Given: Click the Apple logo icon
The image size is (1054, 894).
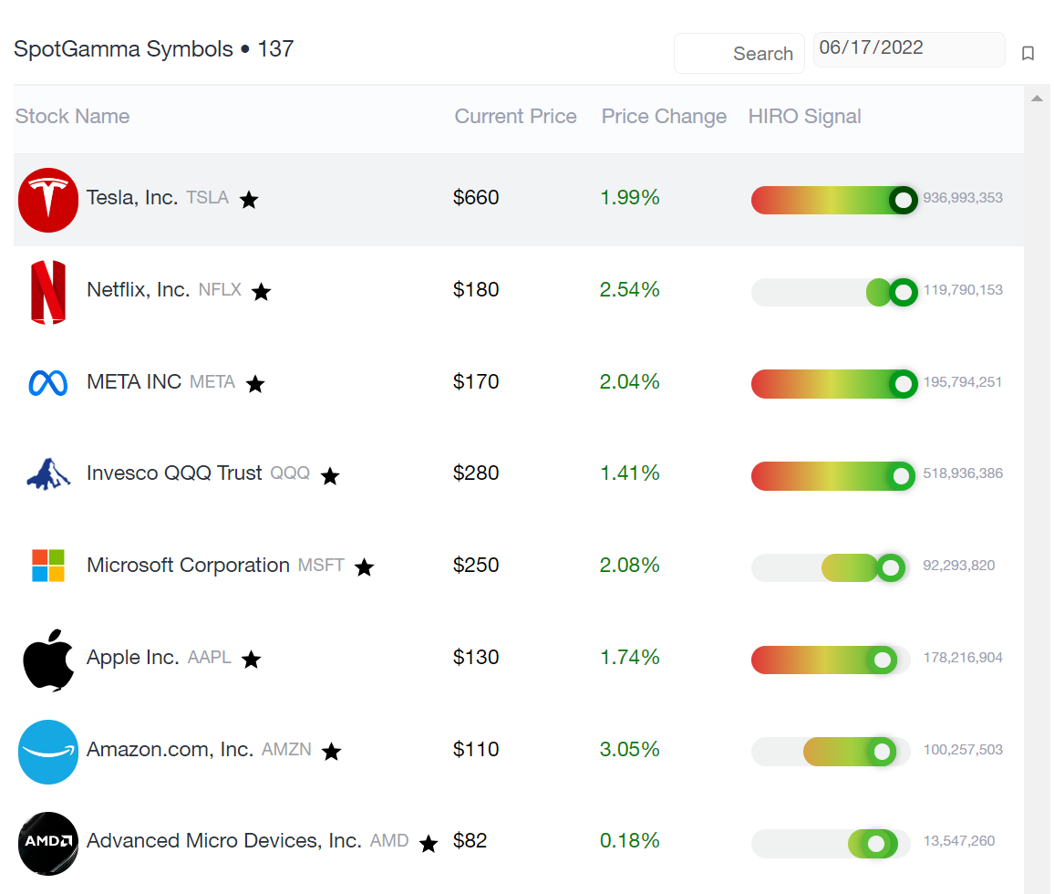Looking at the screenshot, I should 48,660.
